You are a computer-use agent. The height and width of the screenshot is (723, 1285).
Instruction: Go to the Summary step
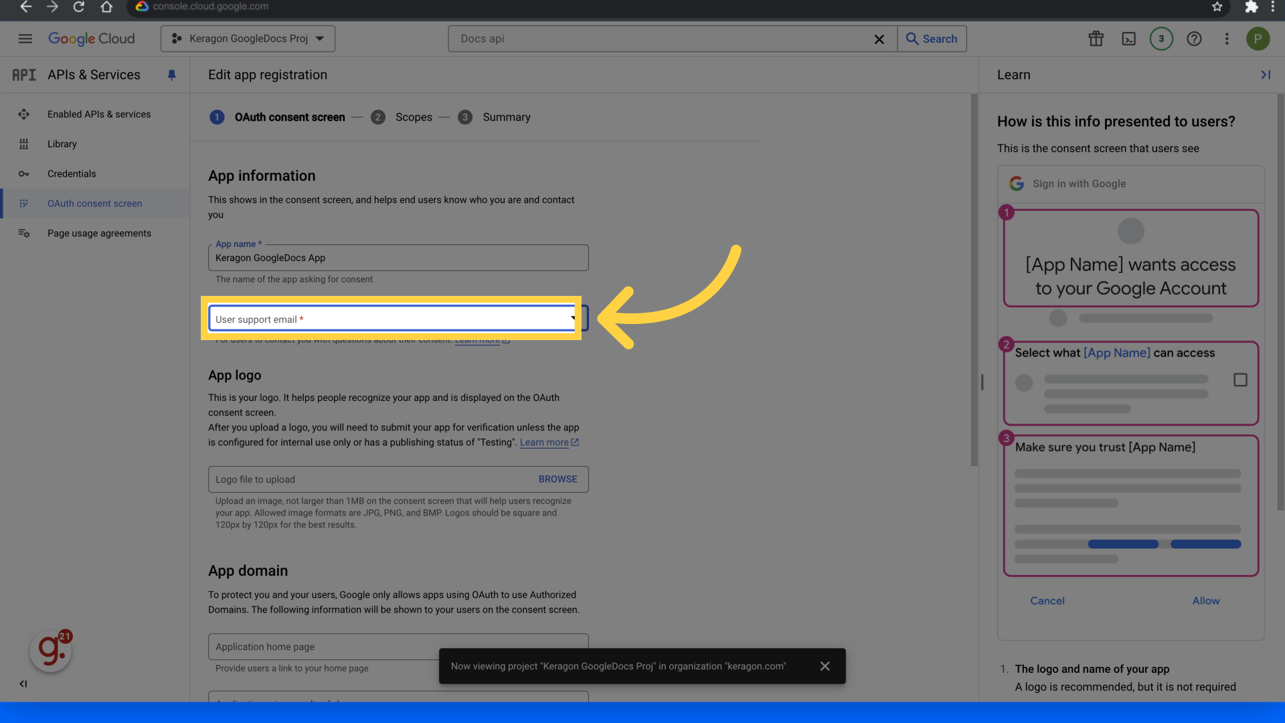pos(495,117)
